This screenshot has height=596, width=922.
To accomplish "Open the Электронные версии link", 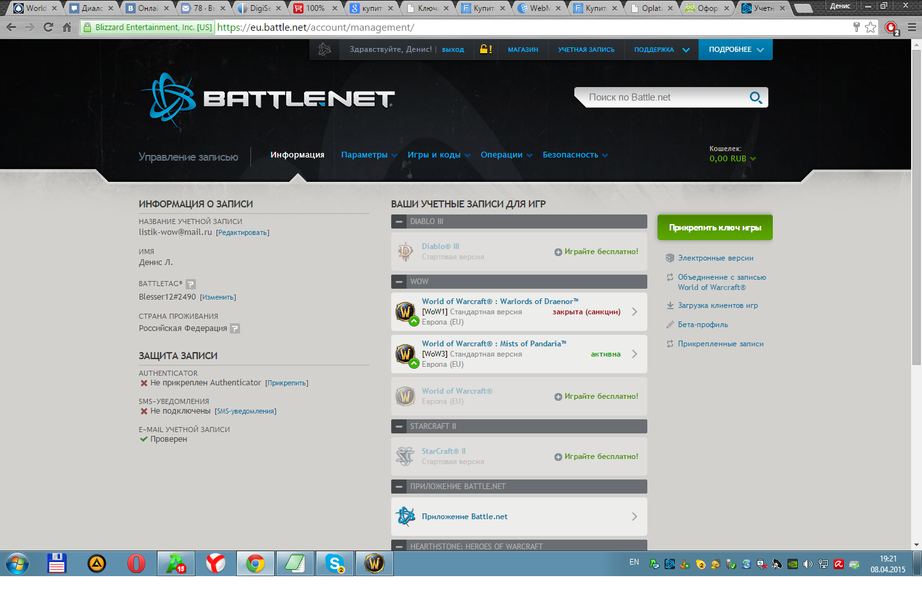I will [x=715, y=258].
